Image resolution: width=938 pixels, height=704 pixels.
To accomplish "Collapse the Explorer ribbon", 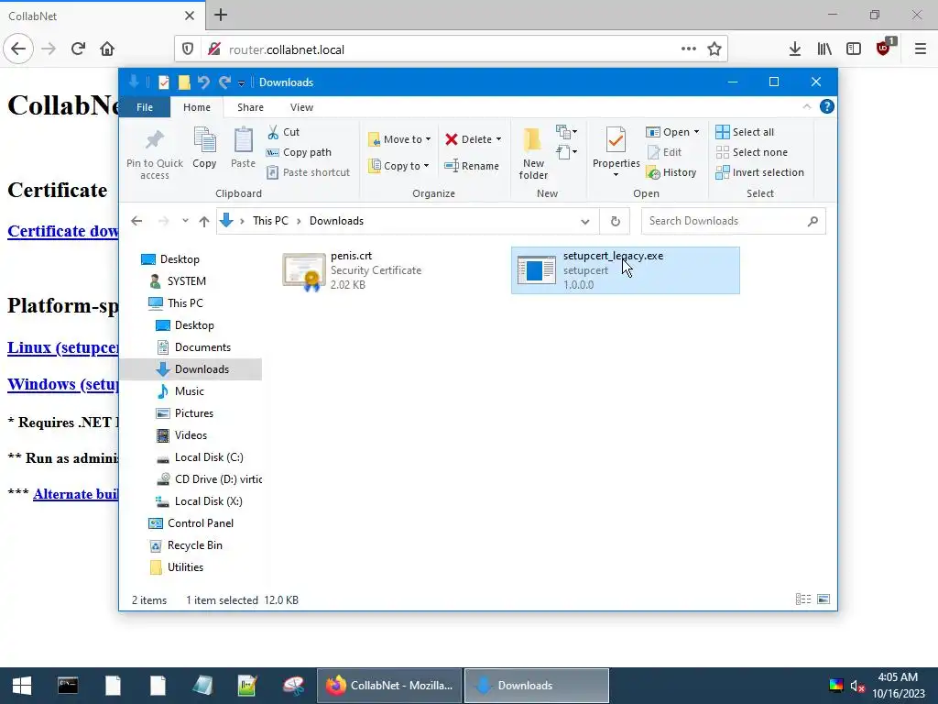I will tap(806, 106).
